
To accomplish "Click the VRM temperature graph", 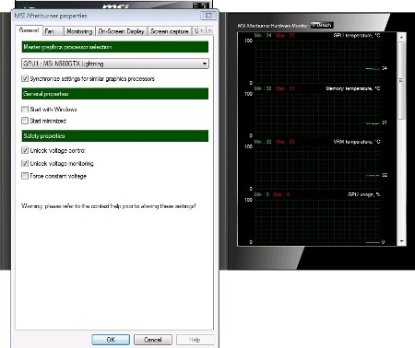I will [316, 168].
